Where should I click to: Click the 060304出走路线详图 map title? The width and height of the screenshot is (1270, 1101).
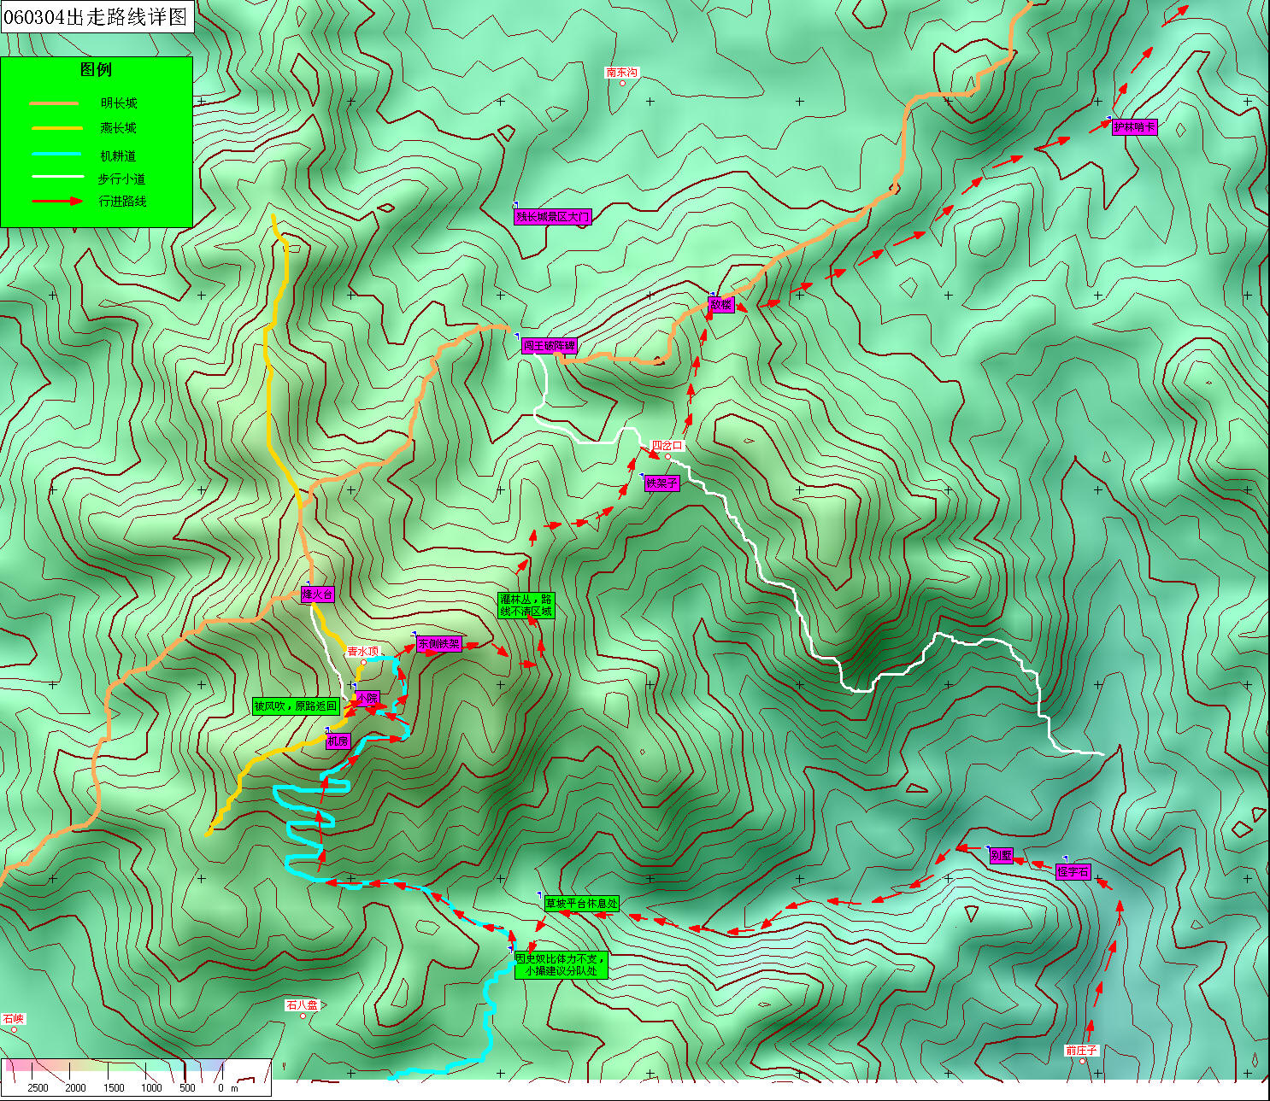(x=96, y=17)
